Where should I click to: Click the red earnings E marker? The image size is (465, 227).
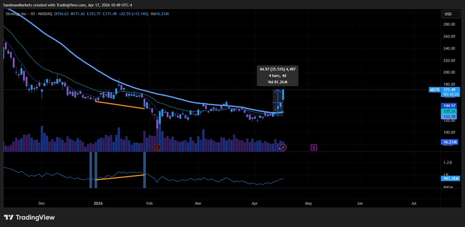coord(157,147)
